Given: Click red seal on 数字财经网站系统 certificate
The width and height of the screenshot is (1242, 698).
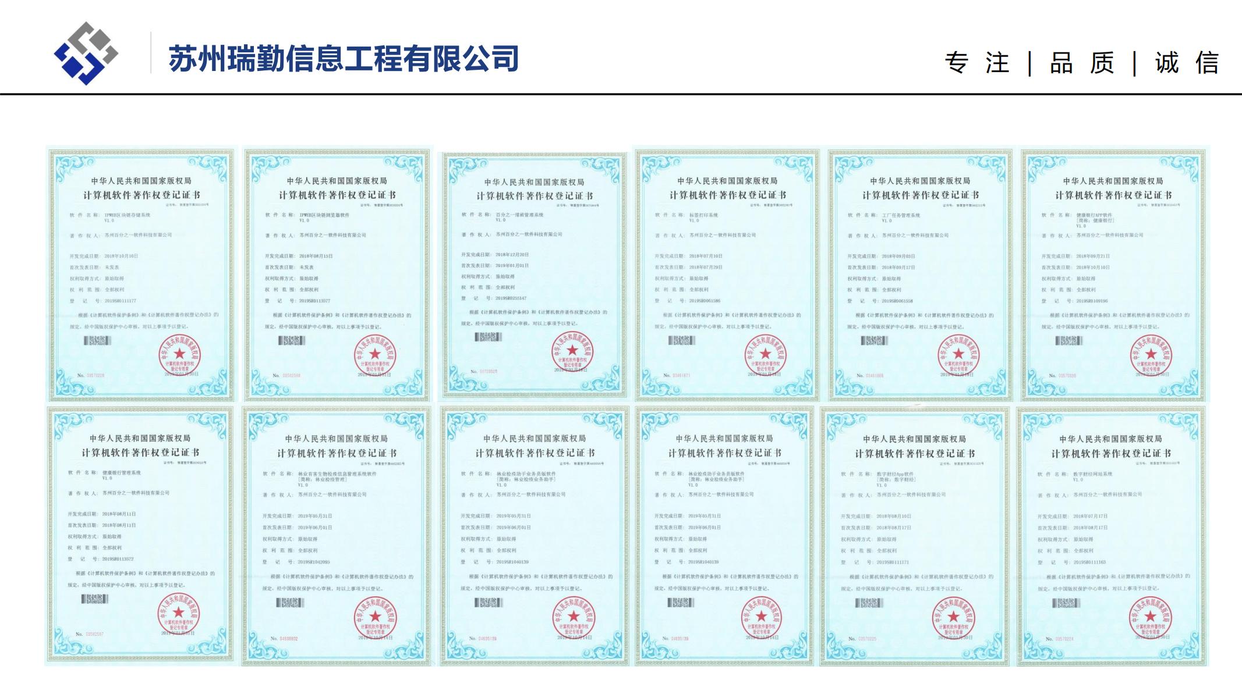Looking at the screenshot, I should pos(1150,617).
